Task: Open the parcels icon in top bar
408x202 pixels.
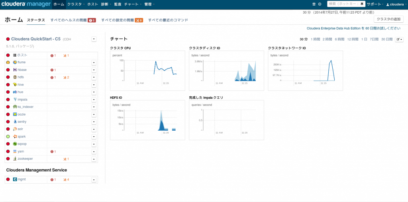Action: tap(314, 4)
